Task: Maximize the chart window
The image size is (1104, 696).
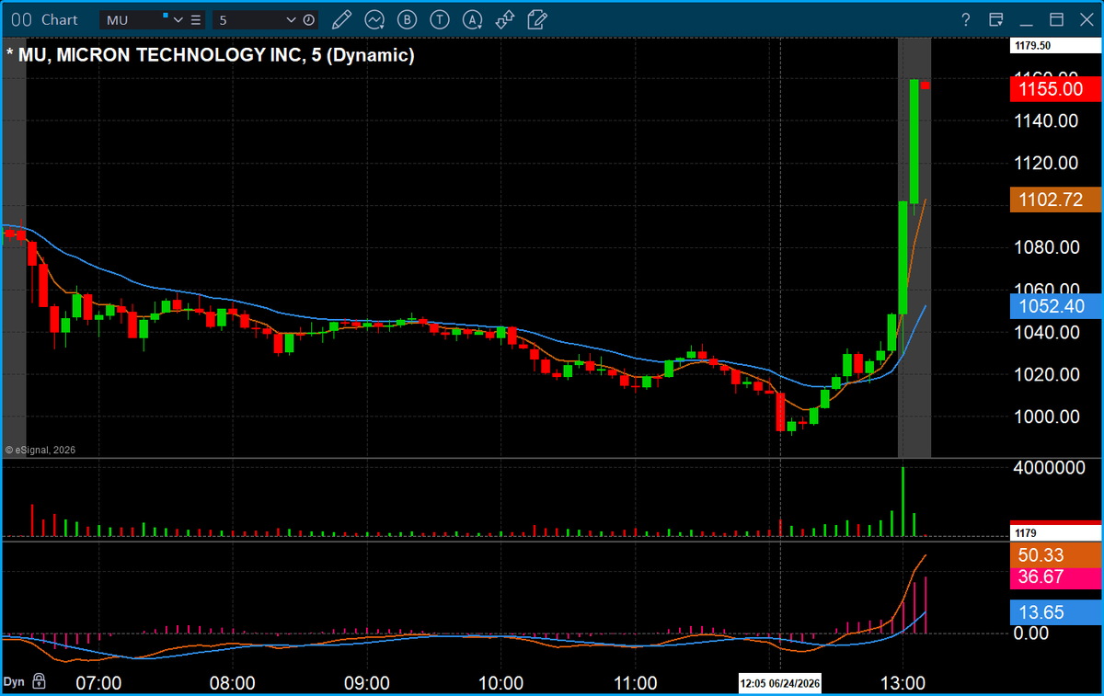Action: pos(1057,19)
